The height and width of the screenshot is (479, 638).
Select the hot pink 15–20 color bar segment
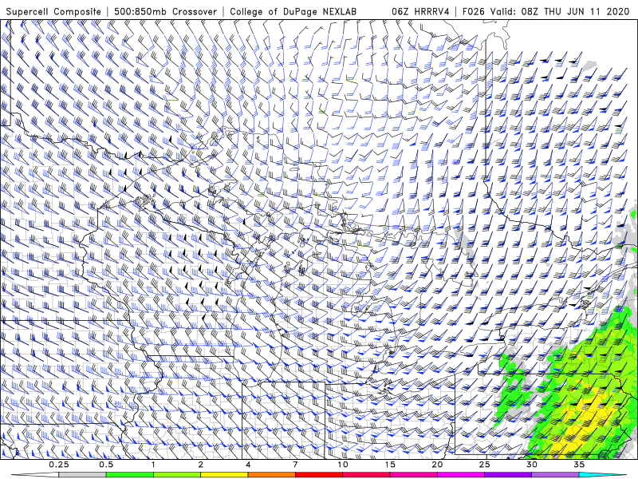point(413,475)
